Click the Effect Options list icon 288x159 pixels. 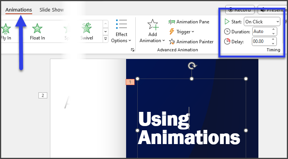coord(122,24)
